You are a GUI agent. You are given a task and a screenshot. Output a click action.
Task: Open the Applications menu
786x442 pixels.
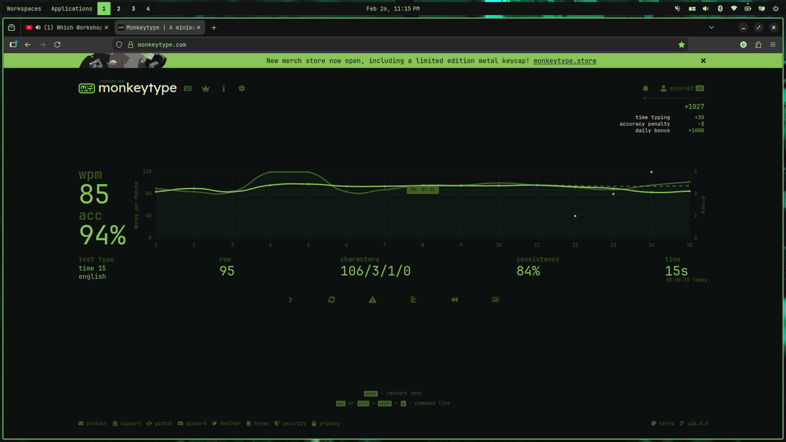71,9
